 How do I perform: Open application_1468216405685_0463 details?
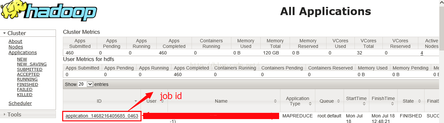tap(102, 116)
